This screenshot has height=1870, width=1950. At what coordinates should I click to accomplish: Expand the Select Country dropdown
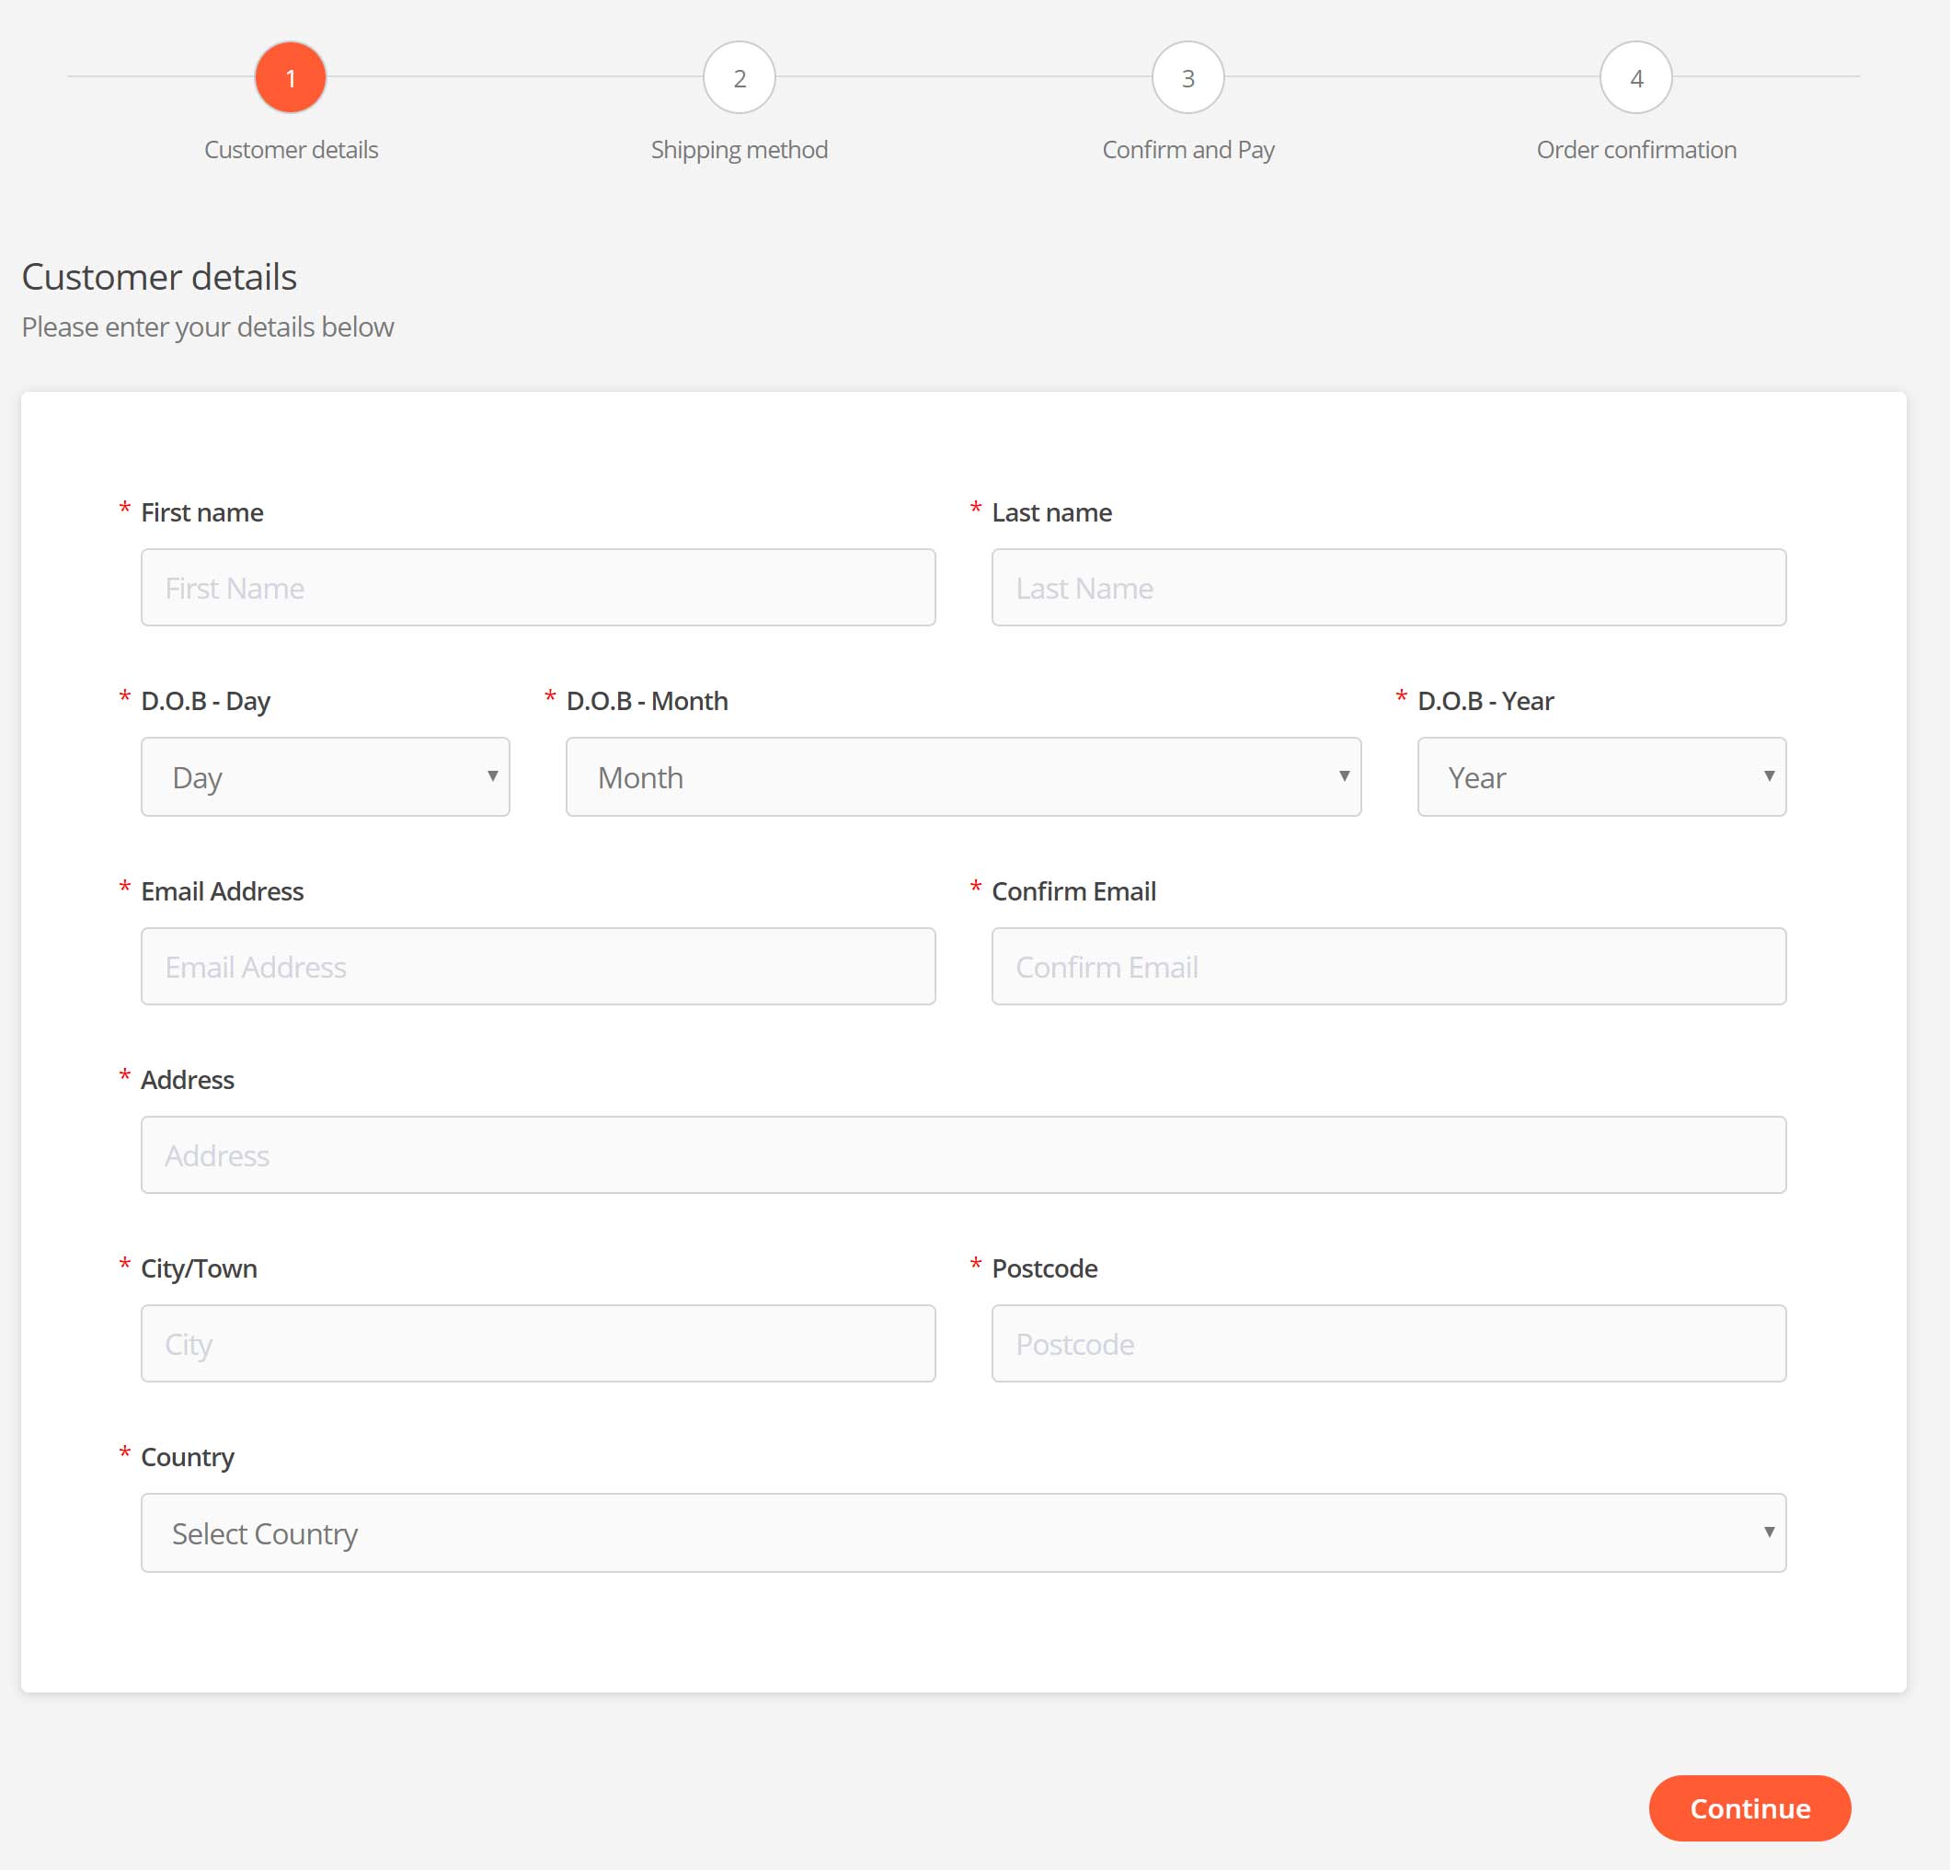(963, 1532)
